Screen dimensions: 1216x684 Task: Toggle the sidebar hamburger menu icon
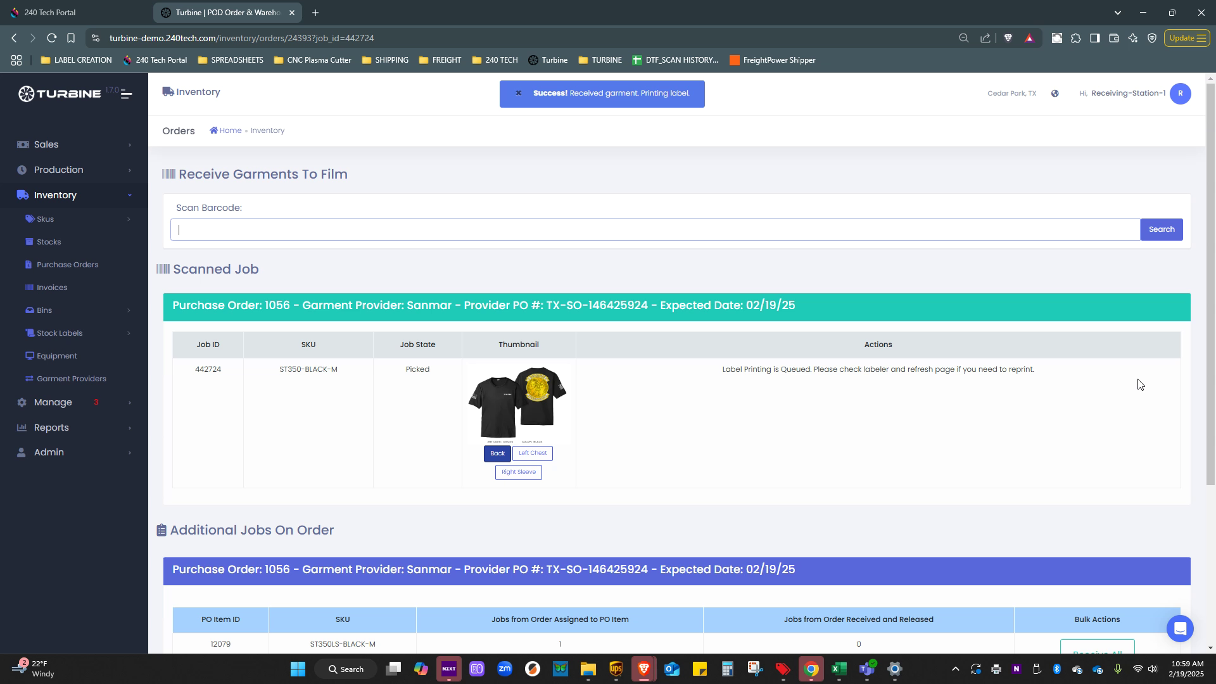[126, 94]
